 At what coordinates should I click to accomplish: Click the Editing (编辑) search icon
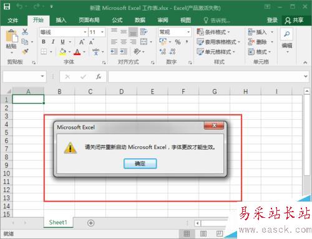287,34
